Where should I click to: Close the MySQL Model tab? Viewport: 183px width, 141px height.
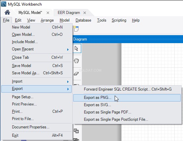(48, 13)
